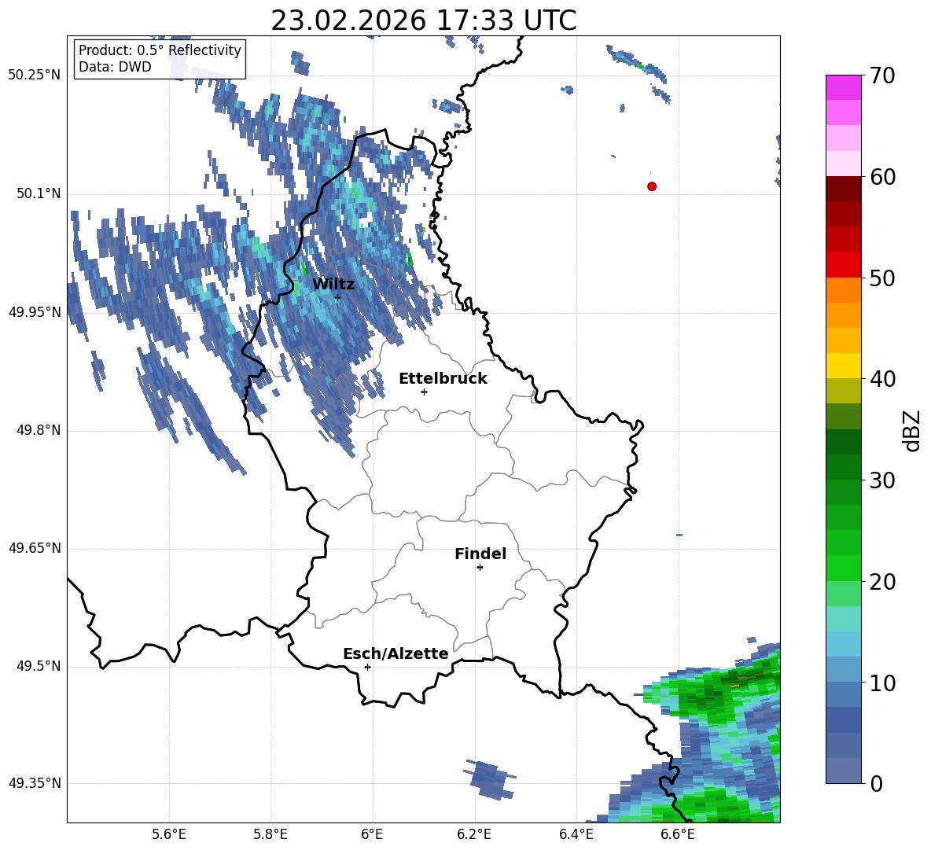Click the Data: DWD text
This screenshot has height=850, width=931.
tap(115, 67)
